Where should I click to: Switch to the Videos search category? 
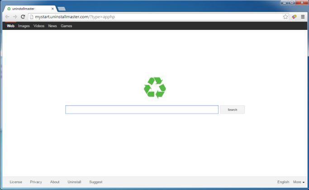click(x=39, y=26)
